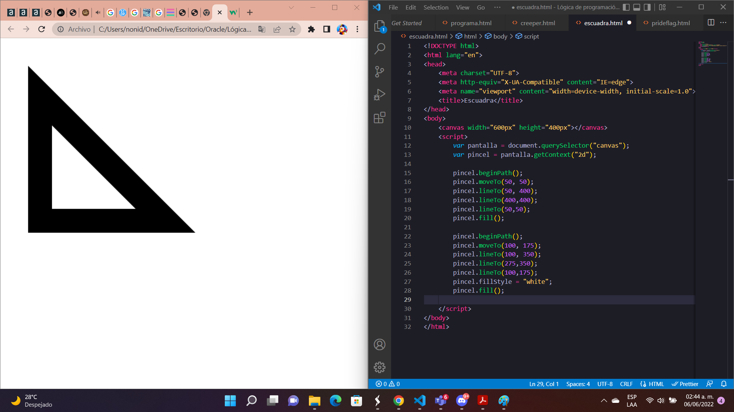The height and width of the screenshot is (412, 734).
Task: Click the Search icon in VS Code sidebar
Action: pyautogui.click(x=381, y=48)
